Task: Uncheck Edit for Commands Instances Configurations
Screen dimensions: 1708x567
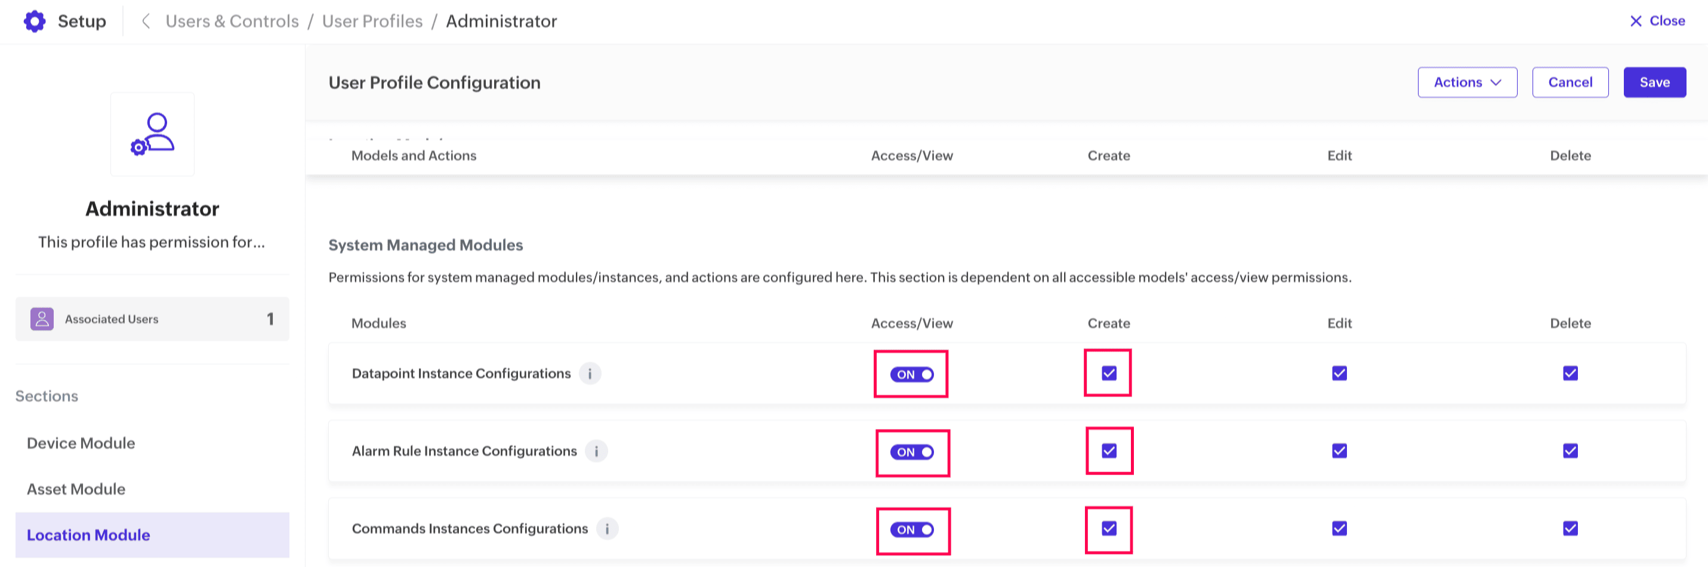Action: (1339, 529)
